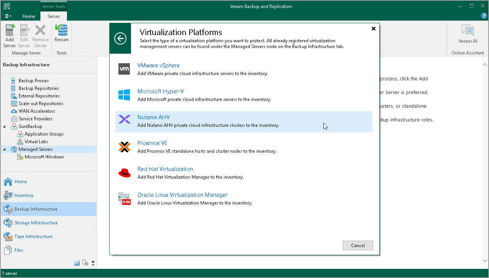Collapse the SureBackup tree node
Image resolution: width=489 pixels, height=278 pixels.
5,126
